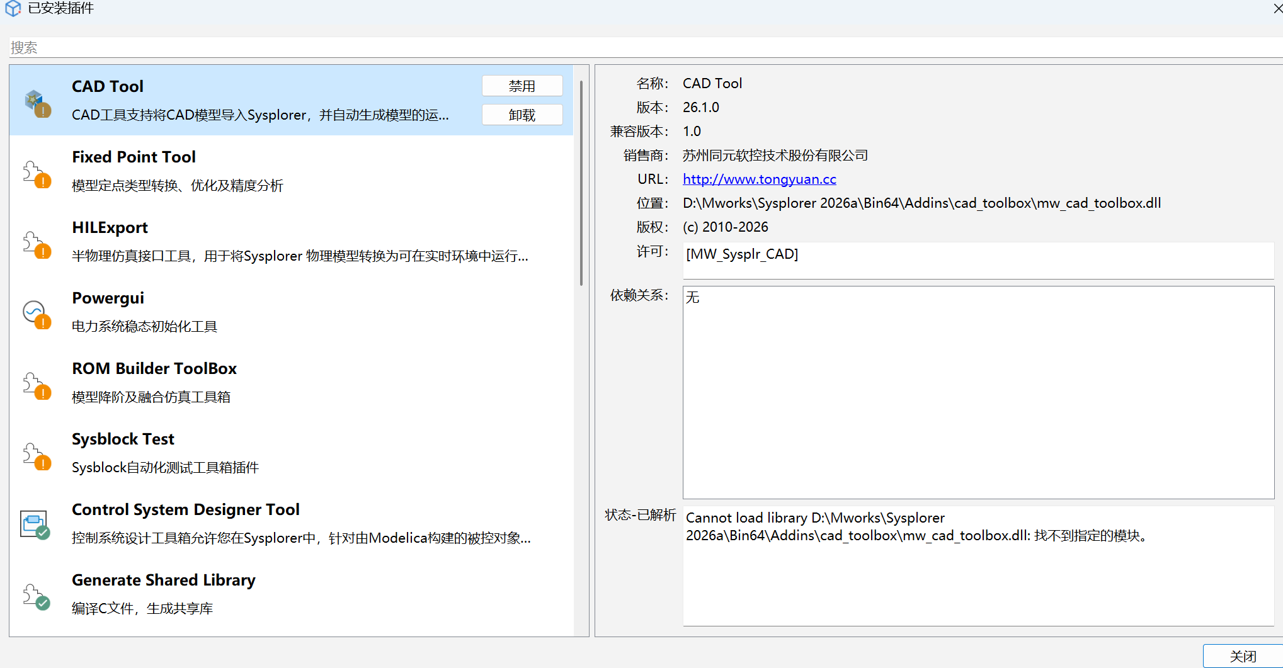Click the description 电力系统稳态初始化工具

(x=144, y=326)
